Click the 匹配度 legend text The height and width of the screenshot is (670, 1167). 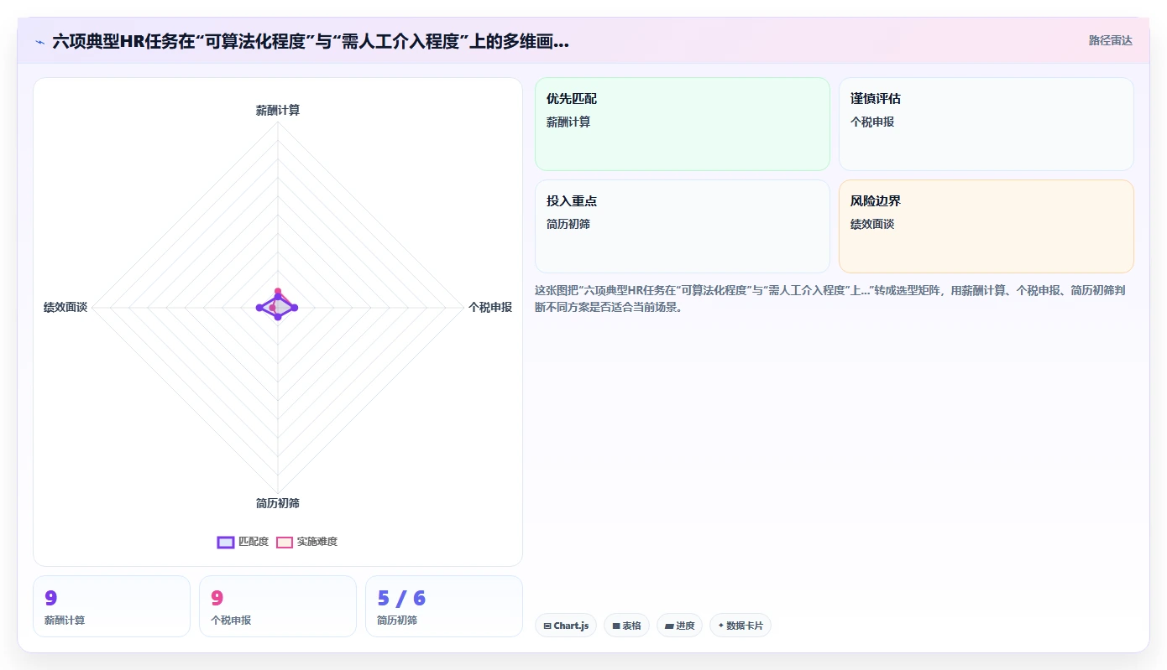[254, 542]
